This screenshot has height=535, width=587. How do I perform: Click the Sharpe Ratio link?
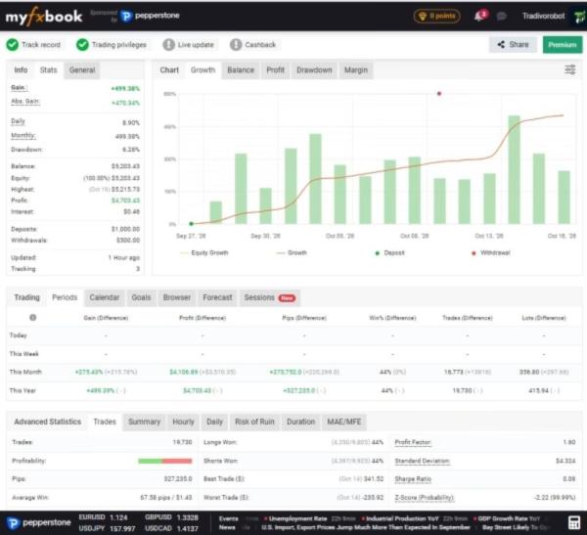(x=413, y=479)
